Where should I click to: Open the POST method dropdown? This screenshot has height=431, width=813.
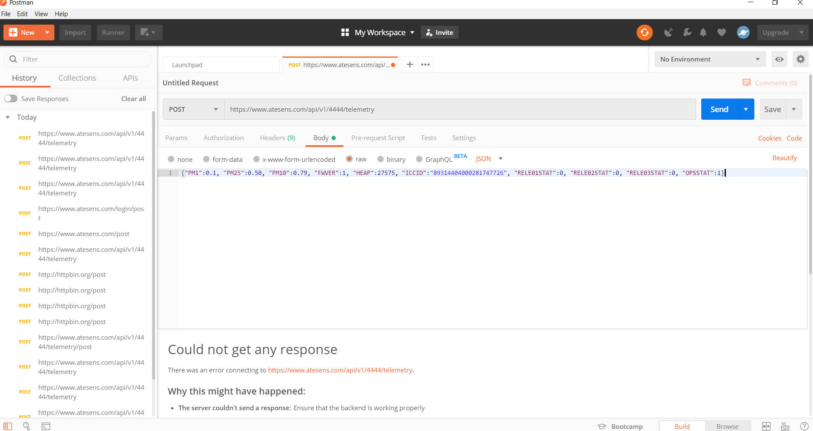(x=193, y=109)
